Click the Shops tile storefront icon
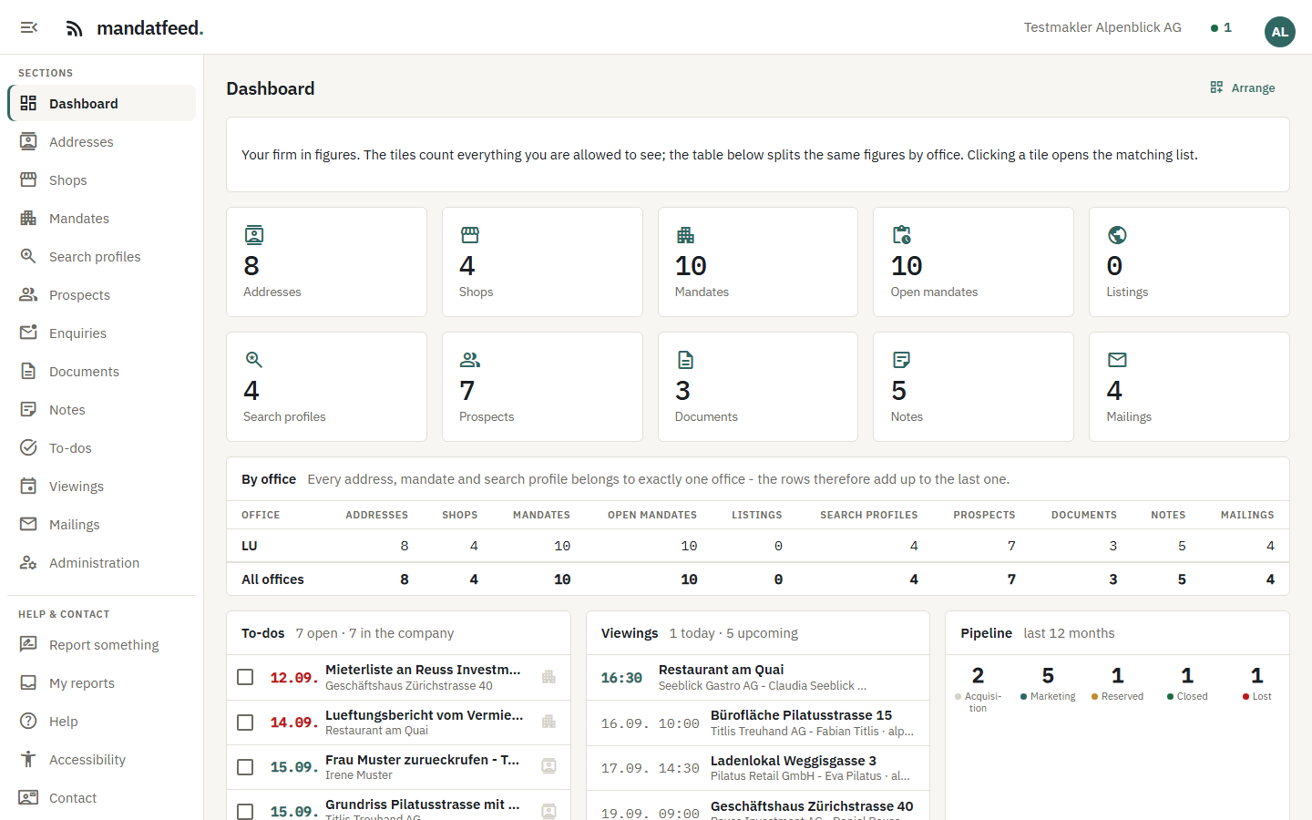 (470, 235)
